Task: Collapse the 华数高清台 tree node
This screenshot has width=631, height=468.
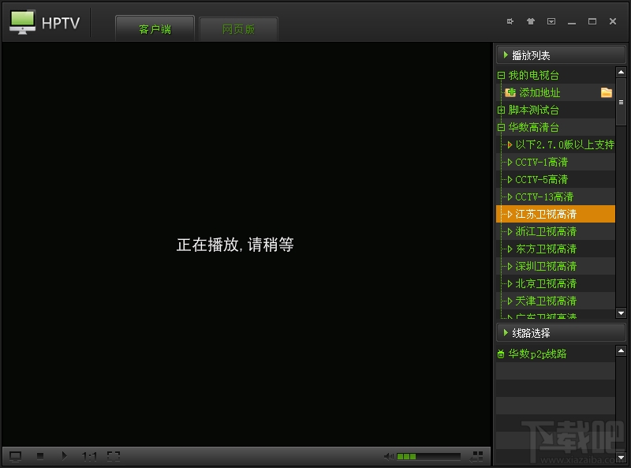Action: point(501,127)
